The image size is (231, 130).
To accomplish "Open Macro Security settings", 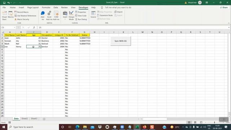I will [x=22, y=19].
